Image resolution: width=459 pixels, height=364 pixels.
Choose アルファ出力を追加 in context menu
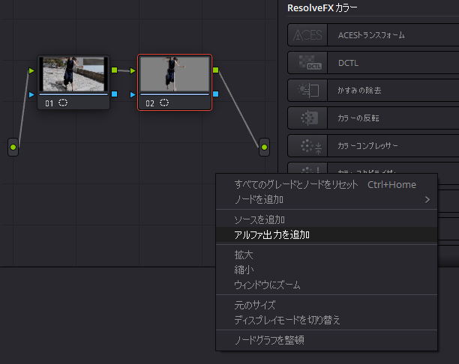(x=326, y=234)
